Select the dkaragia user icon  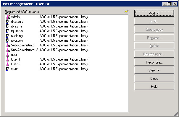[x=7, y=22]
